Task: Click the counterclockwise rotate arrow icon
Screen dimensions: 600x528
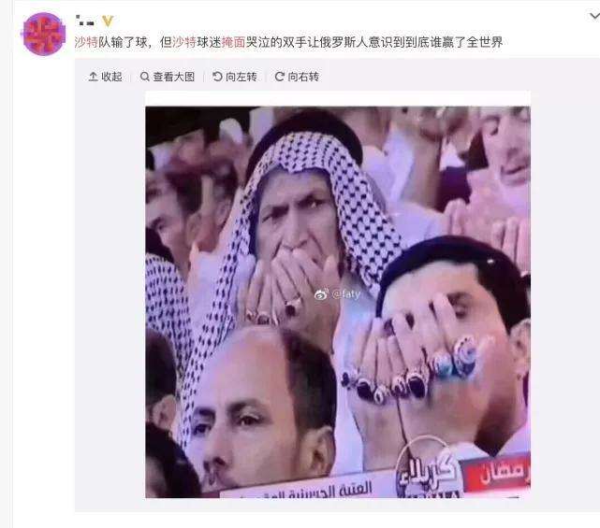Action: click(x=217, y=77)
